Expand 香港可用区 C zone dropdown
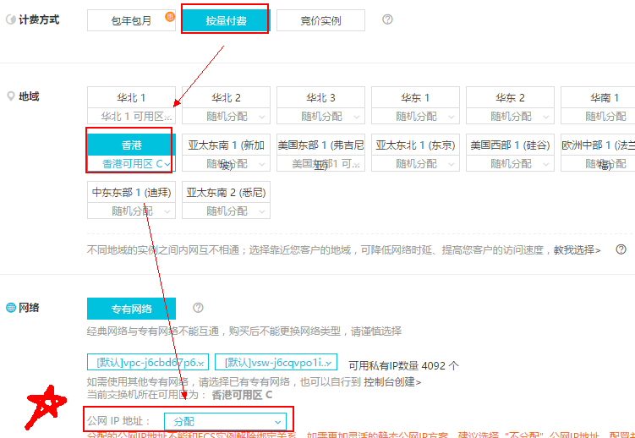The width and height of the screenshot is (635, 438). click(131, 163)
